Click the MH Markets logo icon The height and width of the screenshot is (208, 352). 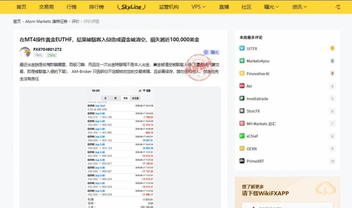pyautogui.click(x=242, y=123)
